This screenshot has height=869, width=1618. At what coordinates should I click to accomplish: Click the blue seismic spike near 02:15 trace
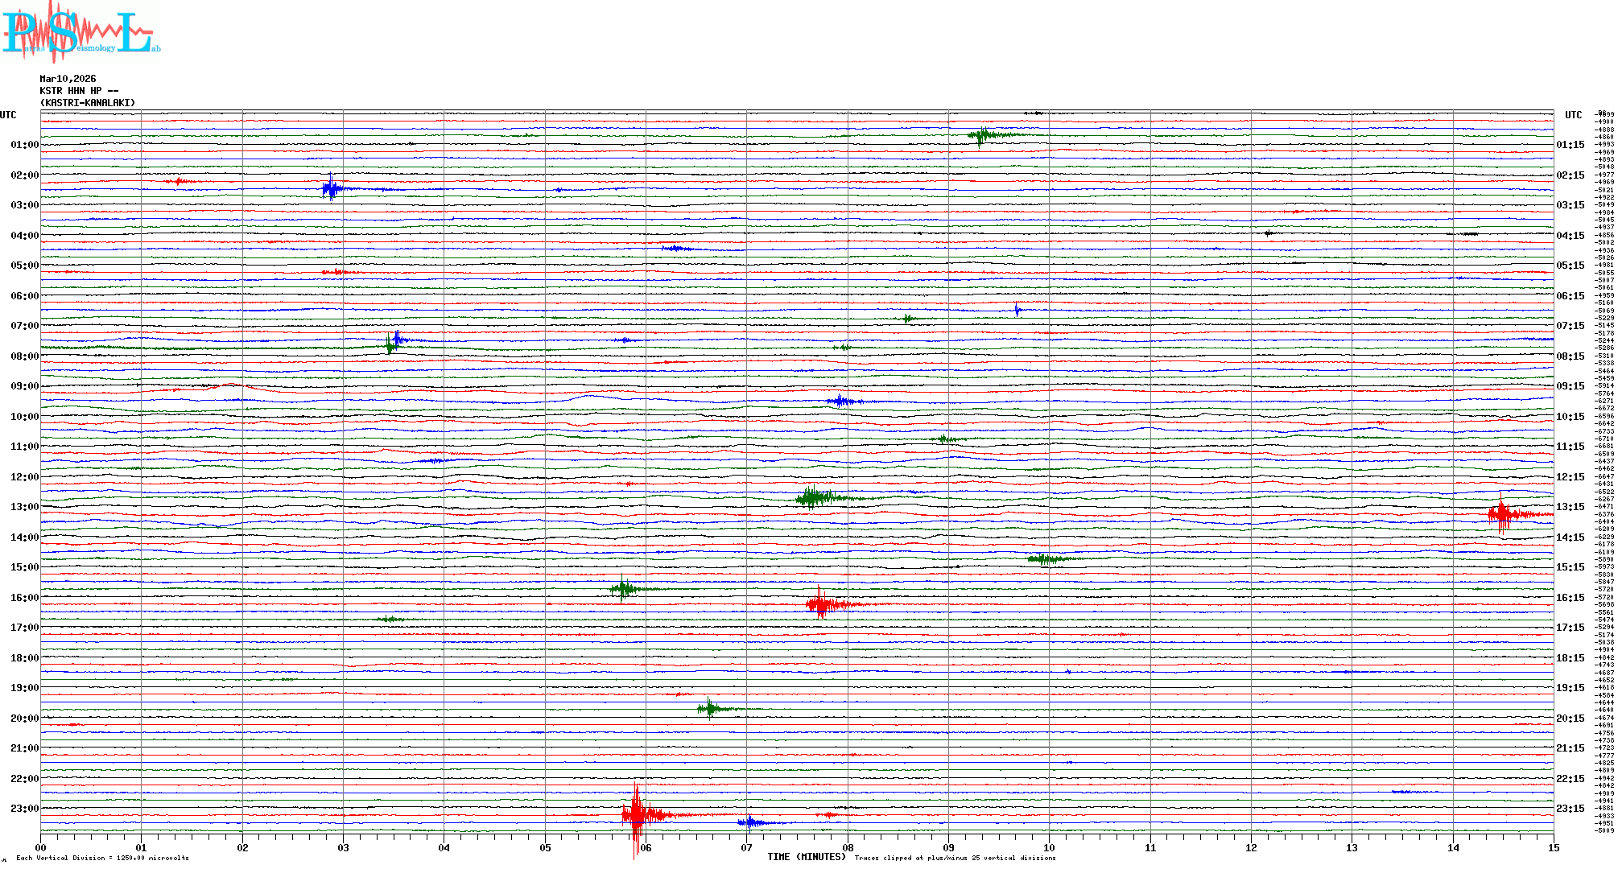[330, 189]
